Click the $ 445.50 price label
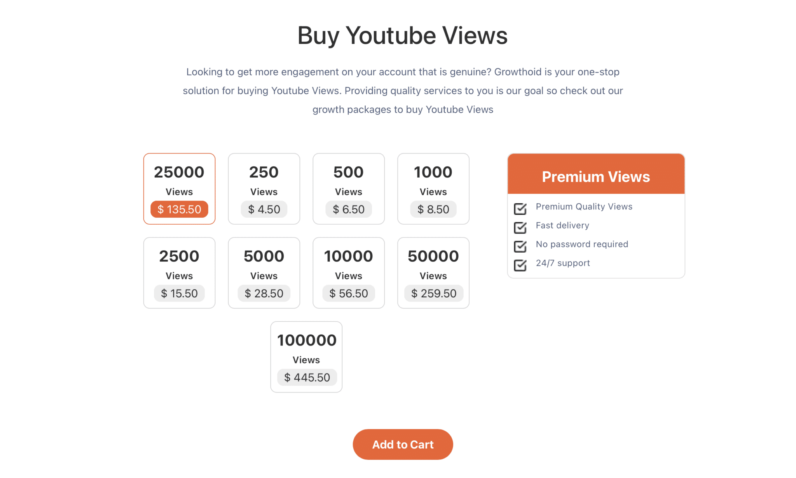 307,377
